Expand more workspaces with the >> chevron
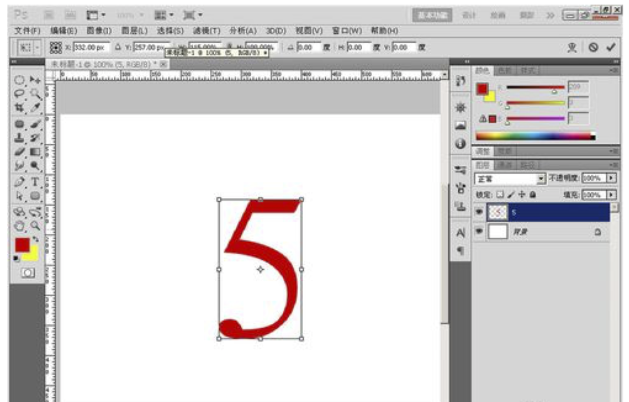 (x=550, y=15)
